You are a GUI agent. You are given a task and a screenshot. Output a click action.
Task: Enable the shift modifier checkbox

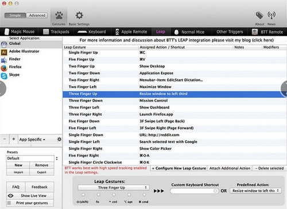[x=83, y=195]
